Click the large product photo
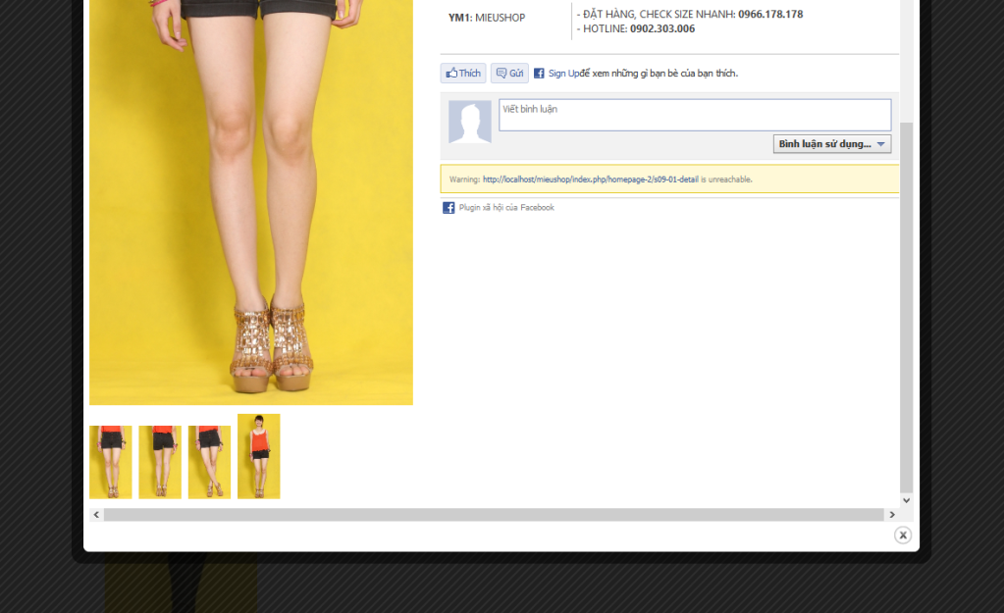Screen dimensions: 1004x613 pos(251,202)
